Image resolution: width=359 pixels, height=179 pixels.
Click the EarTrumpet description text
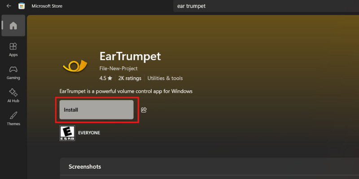pyautogui.click(x=126, y=91)
